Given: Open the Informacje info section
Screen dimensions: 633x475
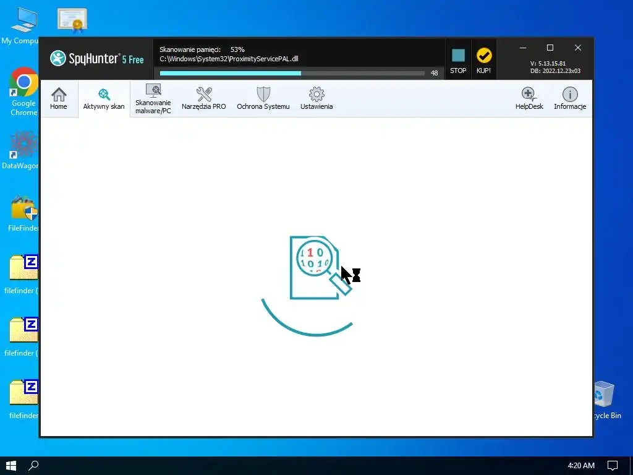Looking at the screenshot, I should 569,98.
